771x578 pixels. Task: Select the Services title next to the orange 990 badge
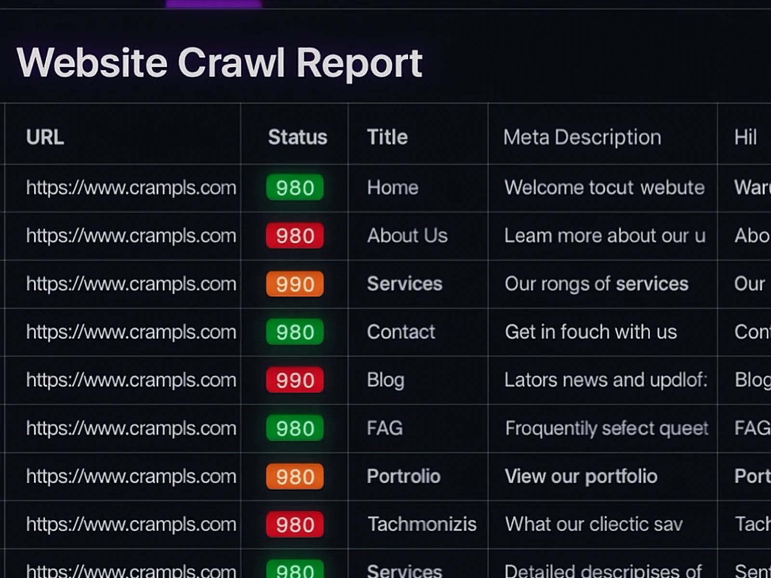[x=405, y=284]
